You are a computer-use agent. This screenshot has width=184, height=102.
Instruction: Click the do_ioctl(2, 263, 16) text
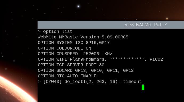coord(91,82)
